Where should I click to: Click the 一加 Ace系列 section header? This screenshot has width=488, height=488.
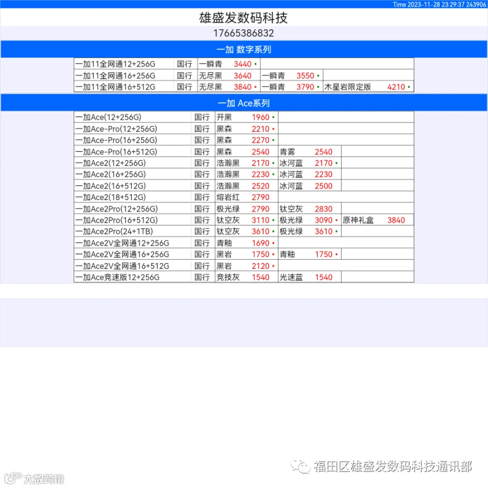click(243, 103)
